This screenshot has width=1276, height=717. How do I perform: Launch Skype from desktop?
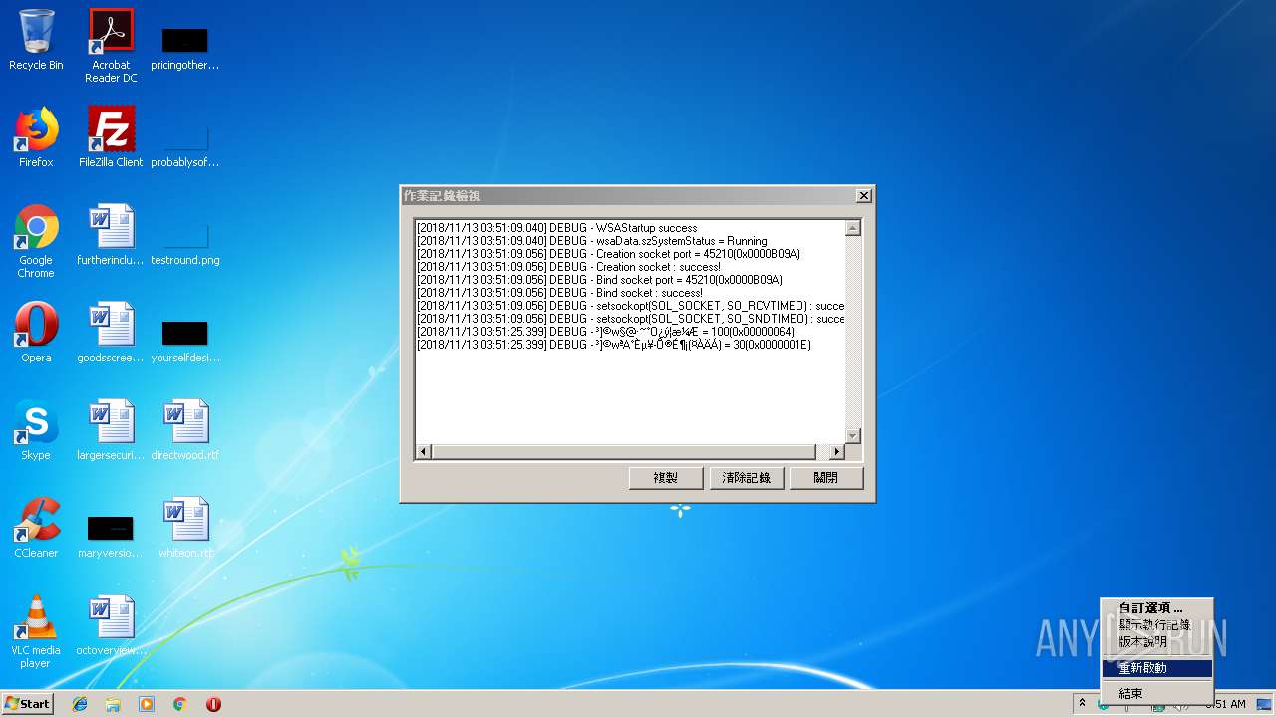(x=36, y=430)
